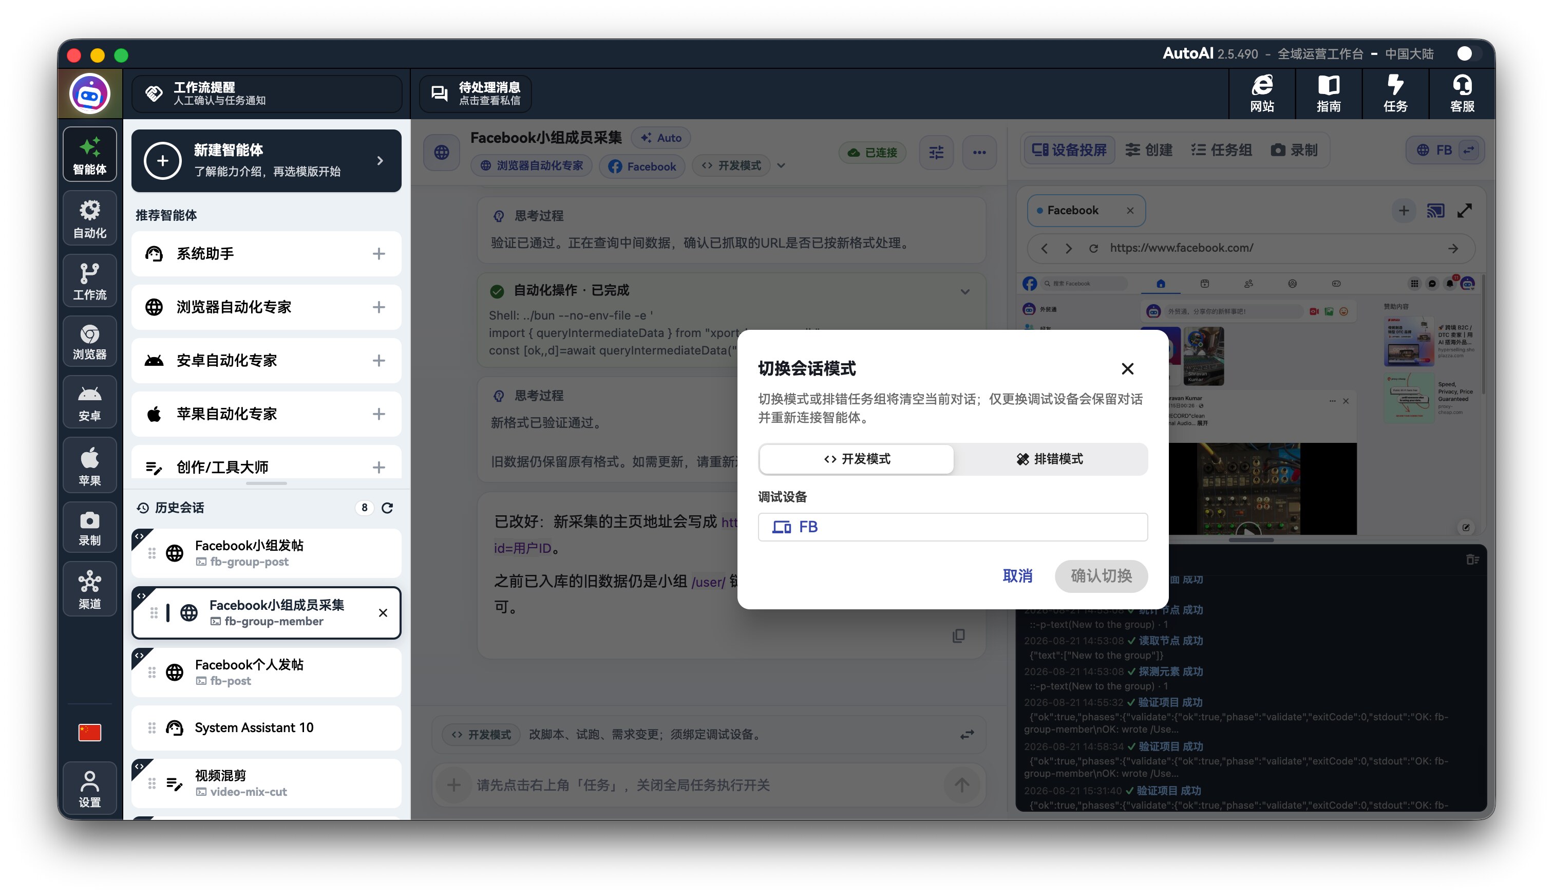
Task: Open the 客服 support button
Action: pyautogui.click(x=1462, y=94)
